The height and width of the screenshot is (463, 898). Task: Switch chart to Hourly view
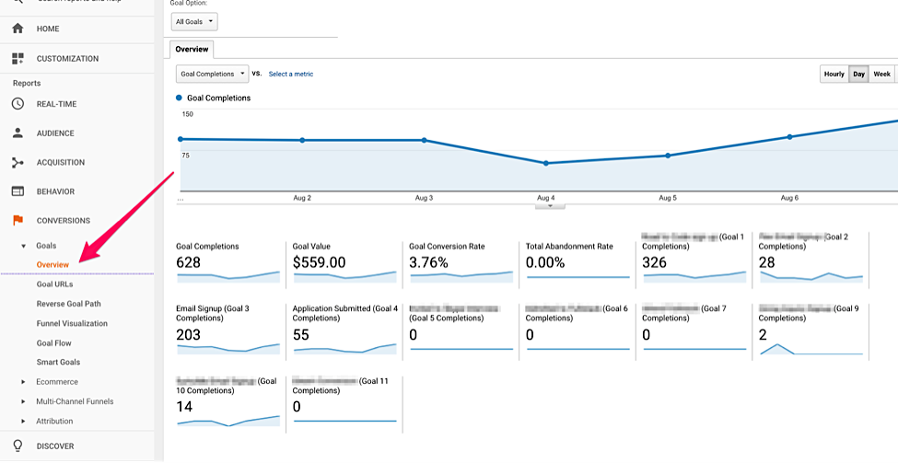click(834, 74)
